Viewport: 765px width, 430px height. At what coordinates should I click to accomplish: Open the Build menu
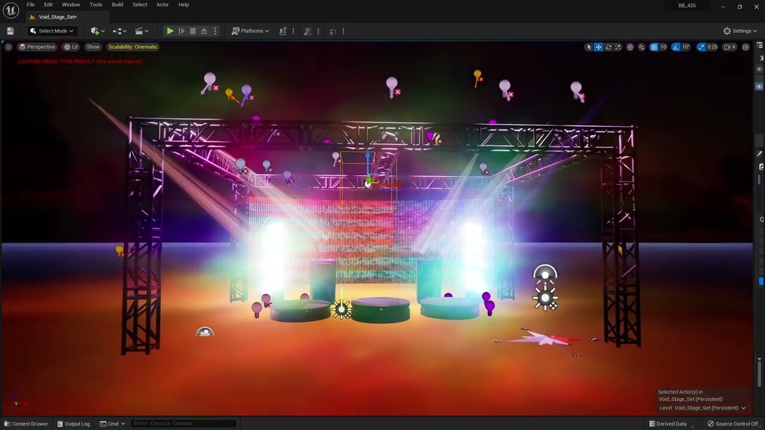click(118, 5)
